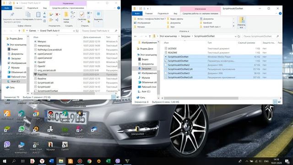This screenshot has width=293, height=165.
Task: Click the Properties checkmark icon in GTA V window
Action: pyautogui.click(x=82, y=15)
